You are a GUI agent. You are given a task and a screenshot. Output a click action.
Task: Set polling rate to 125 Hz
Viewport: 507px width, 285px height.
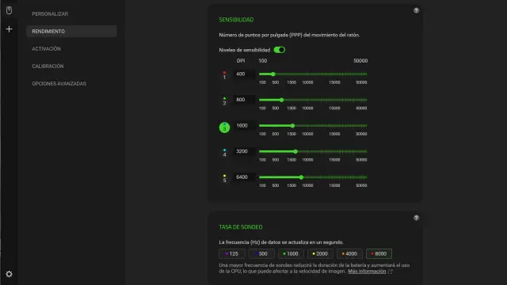click(232, 253)
